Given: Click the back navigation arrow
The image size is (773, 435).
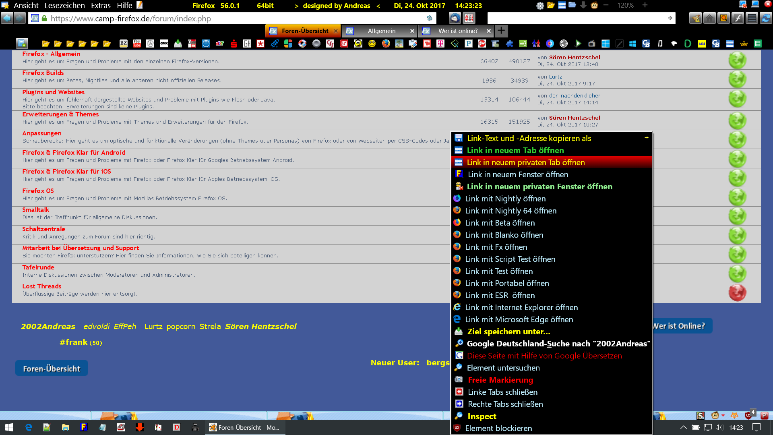Looking at the screenshot, I should coord(7,19).
